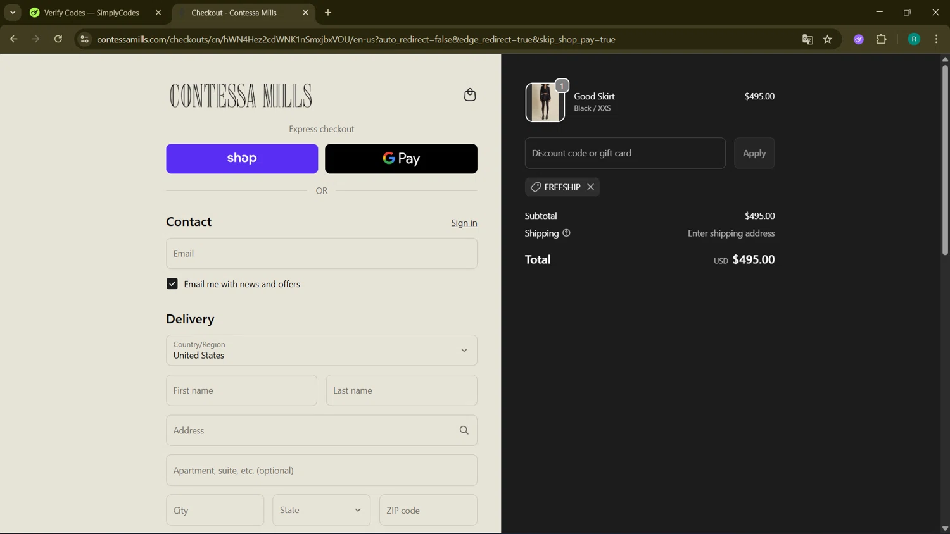Focus the Apartment, suite, etc. field

(322, 470)
